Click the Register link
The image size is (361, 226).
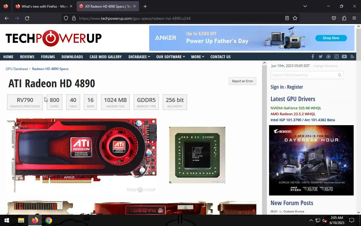tap(295, 87)
